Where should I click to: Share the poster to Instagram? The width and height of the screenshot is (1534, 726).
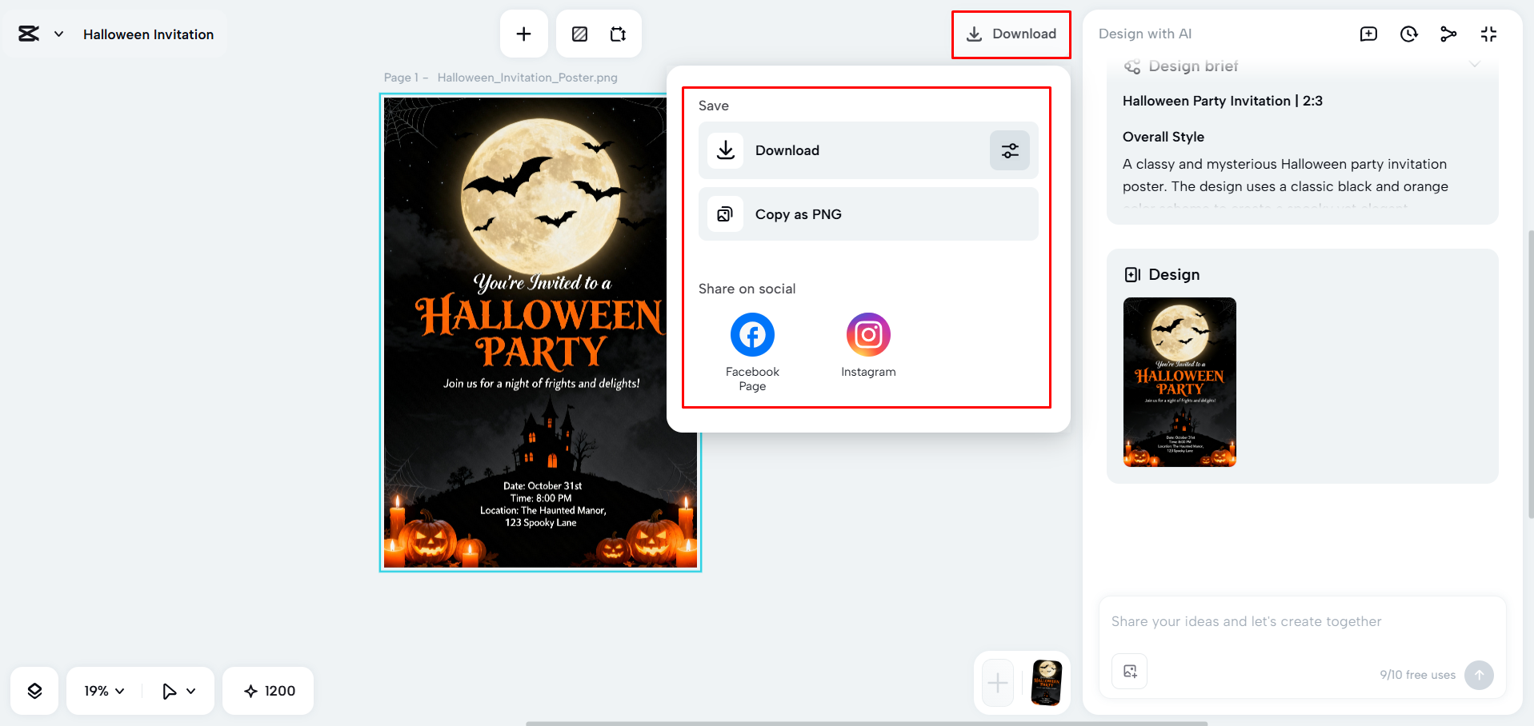867,334
